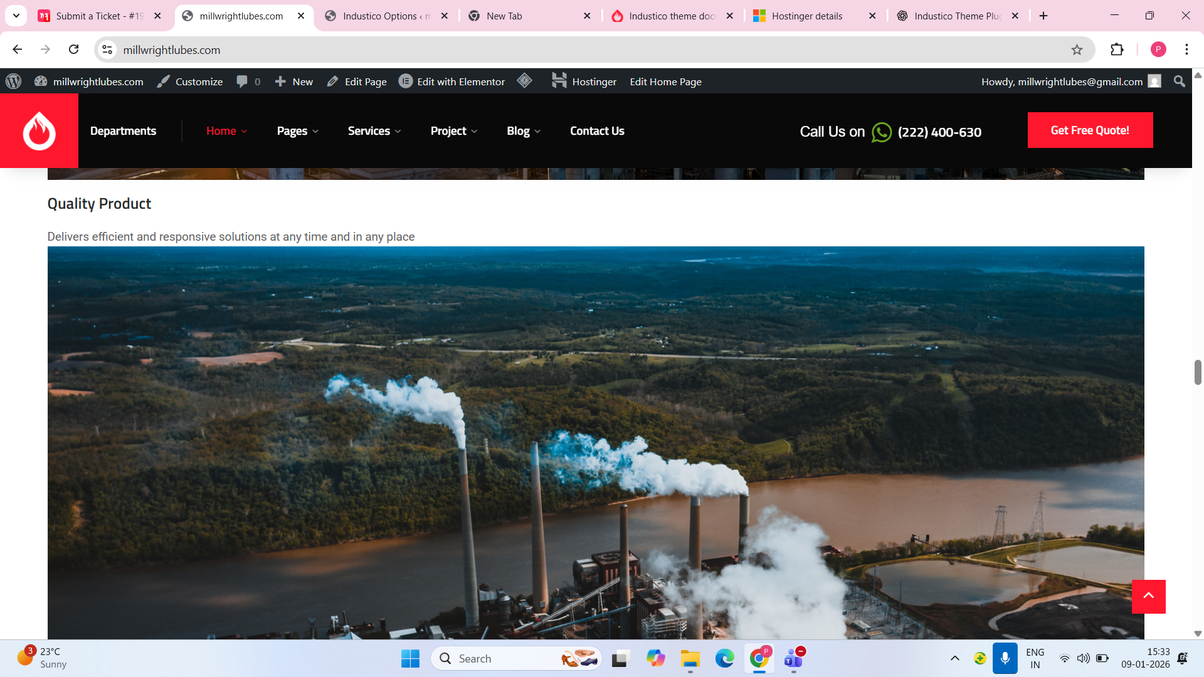Bookmark page with star icon
The width and height of the screenshot is (1204, 677).
(1077, 50)
